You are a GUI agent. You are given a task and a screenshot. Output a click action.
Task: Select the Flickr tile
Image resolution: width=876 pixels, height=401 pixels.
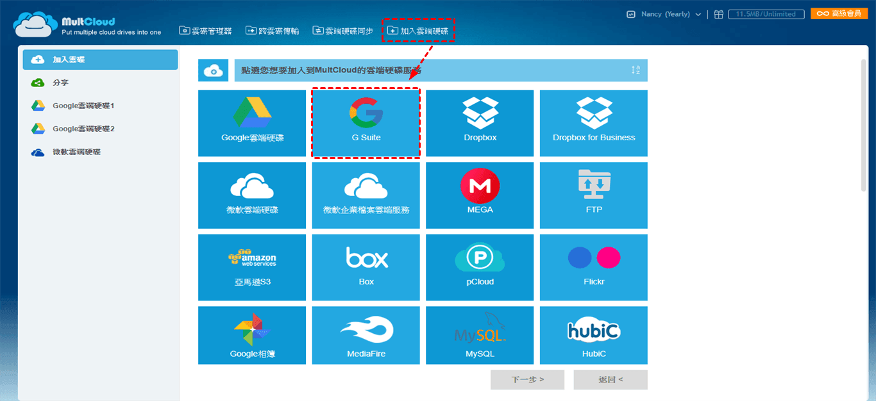coord(594,268)
